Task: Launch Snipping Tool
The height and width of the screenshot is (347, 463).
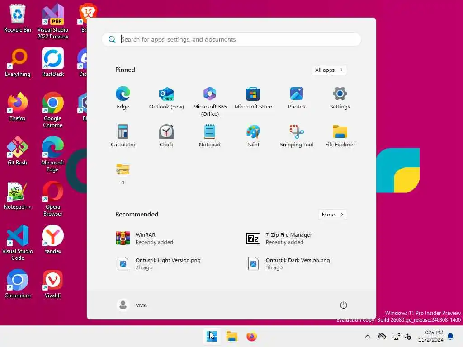Action: (x=297, y=136)
